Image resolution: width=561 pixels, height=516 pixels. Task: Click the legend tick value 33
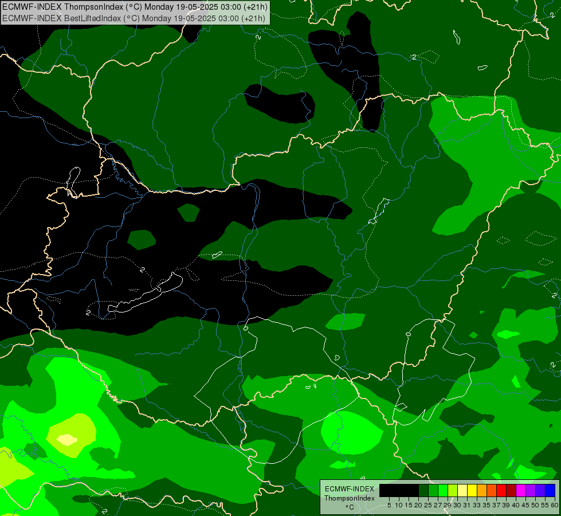pos(477,505)
